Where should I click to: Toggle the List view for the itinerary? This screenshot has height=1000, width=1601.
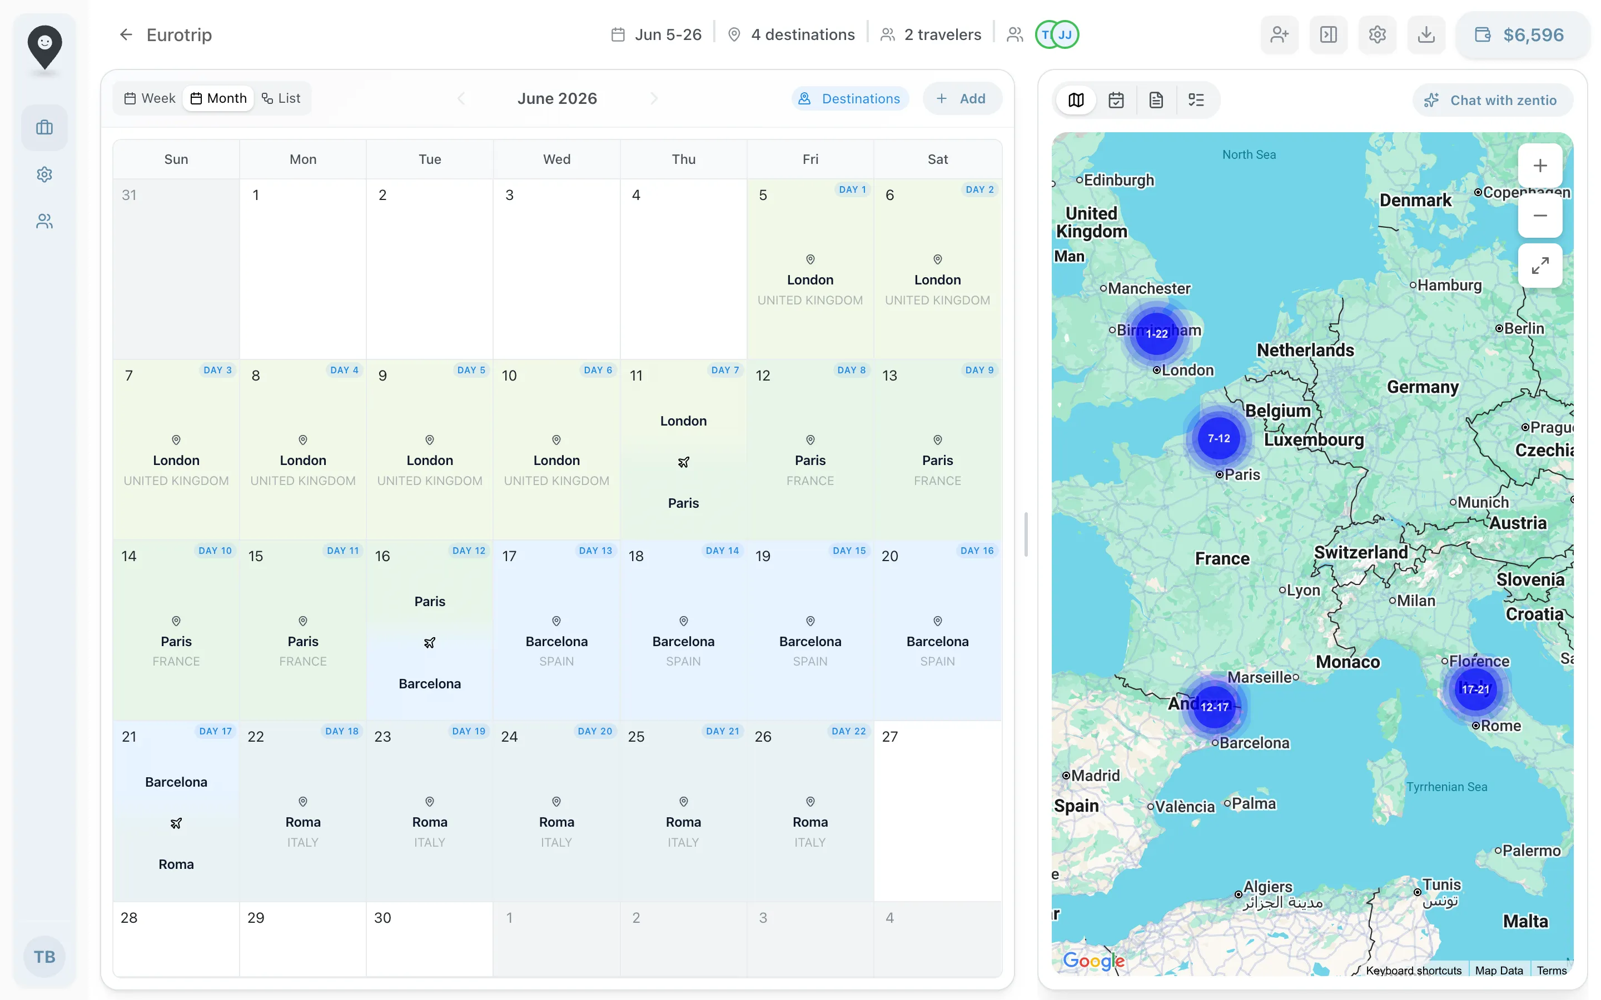click(x=281, y=97)
